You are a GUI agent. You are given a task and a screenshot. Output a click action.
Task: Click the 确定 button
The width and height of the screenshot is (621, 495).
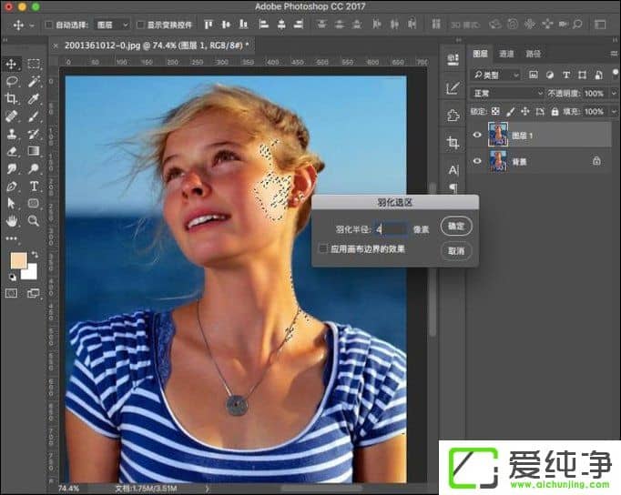455,226
